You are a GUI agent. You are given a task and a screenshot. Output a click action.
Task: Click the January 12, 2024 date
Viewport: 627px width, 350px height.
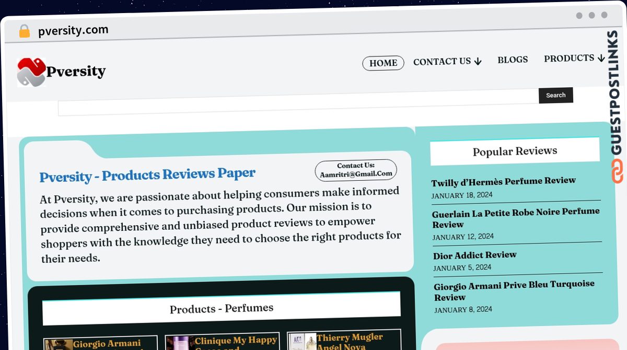click(463, 237)
